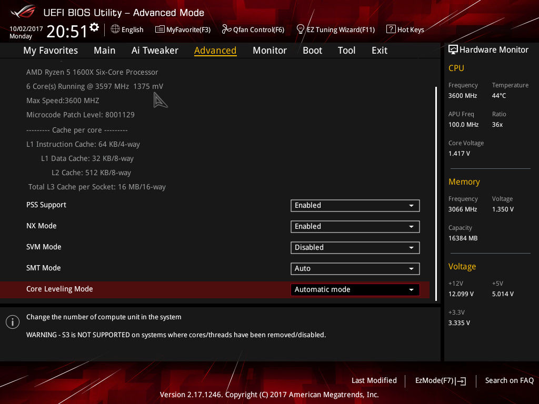Screen dimensions: 539x404
Task: Click the Memory Frequency 3066 MHz value
Action: (x=463, y=209)
